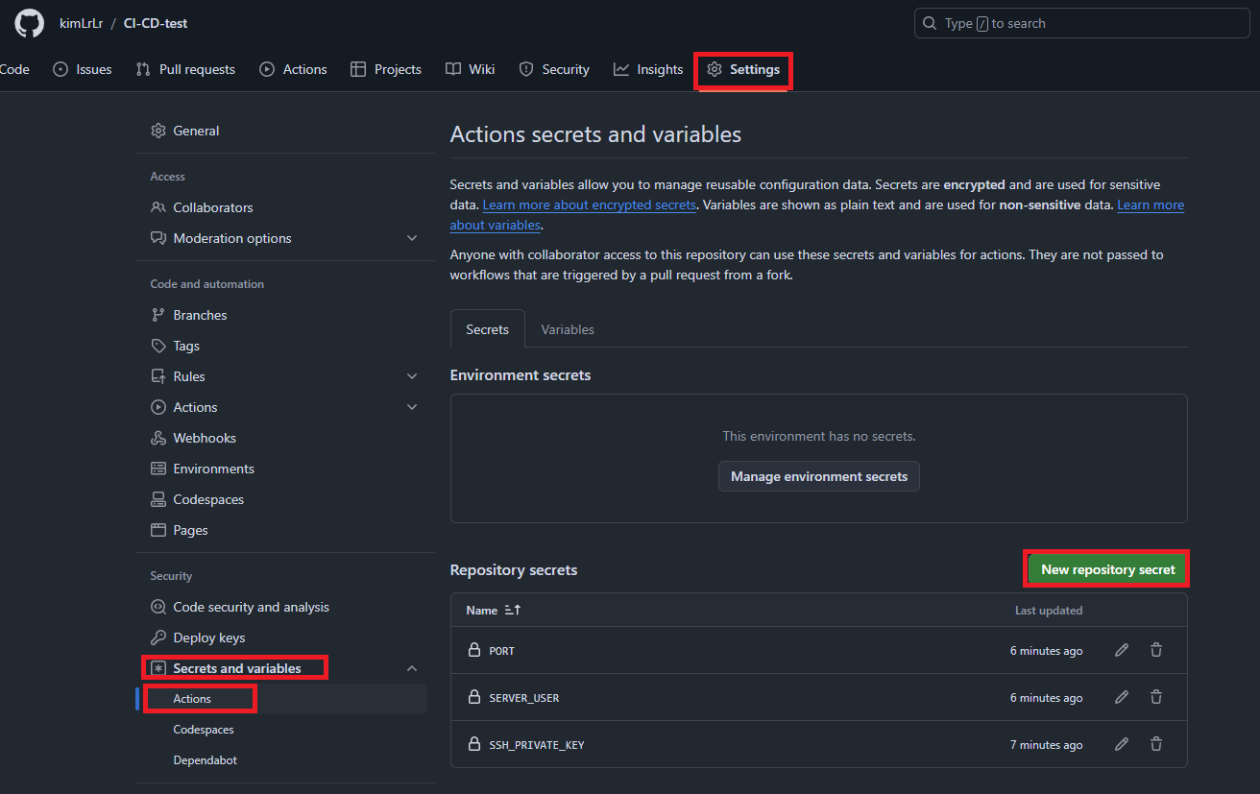
Task: Open the CI-CD-test repository link
Action: (x=156, y=23)
